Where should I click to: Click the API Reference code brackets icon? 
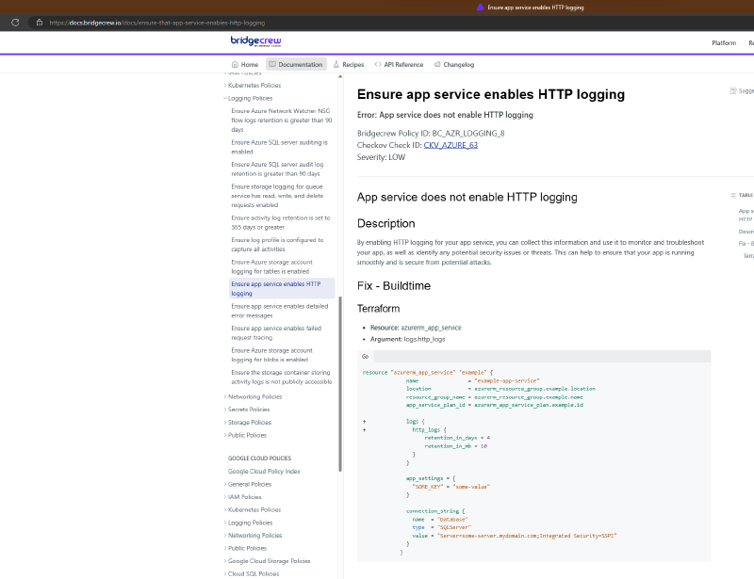[x=378, y=65]
